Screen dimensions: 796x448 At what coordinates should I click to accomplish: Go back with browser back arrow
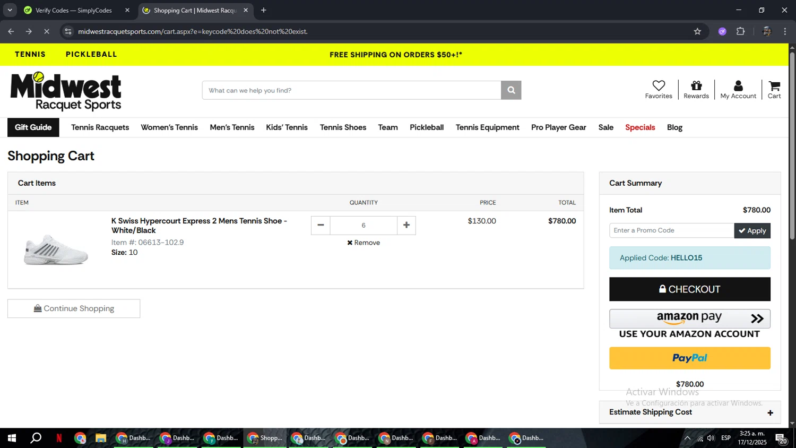click(x=11, y=31)
